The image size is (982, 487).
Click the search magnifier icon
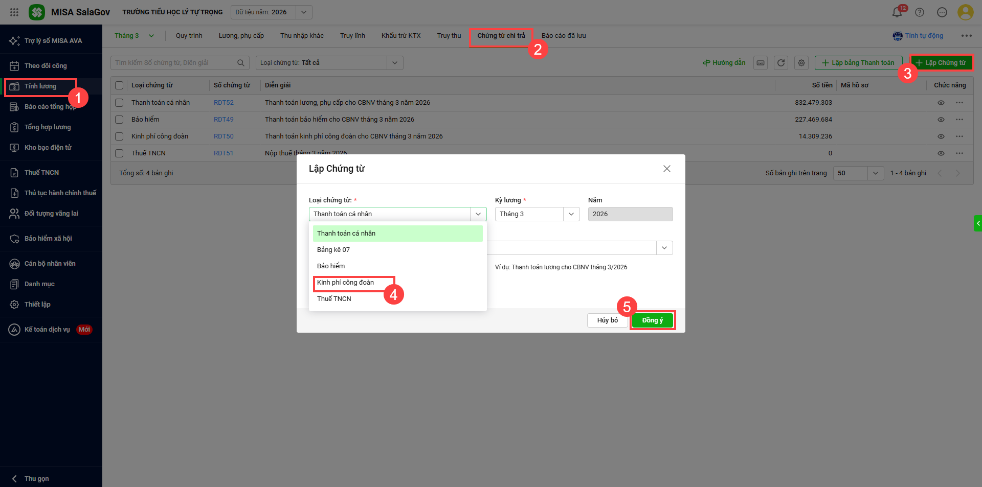241,63
